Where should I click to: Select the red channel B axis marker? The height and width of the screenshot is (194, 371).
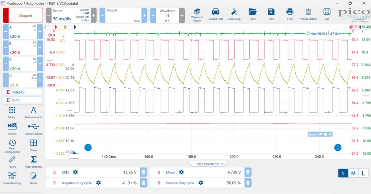[51, 27]
